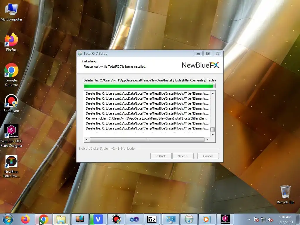Screen dimensions: 300x225
Task: Click the install log scroll up arrow
Action: 213,93
